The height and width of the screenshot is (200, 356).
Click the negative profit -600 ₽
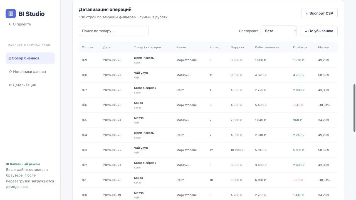point(298,180)
